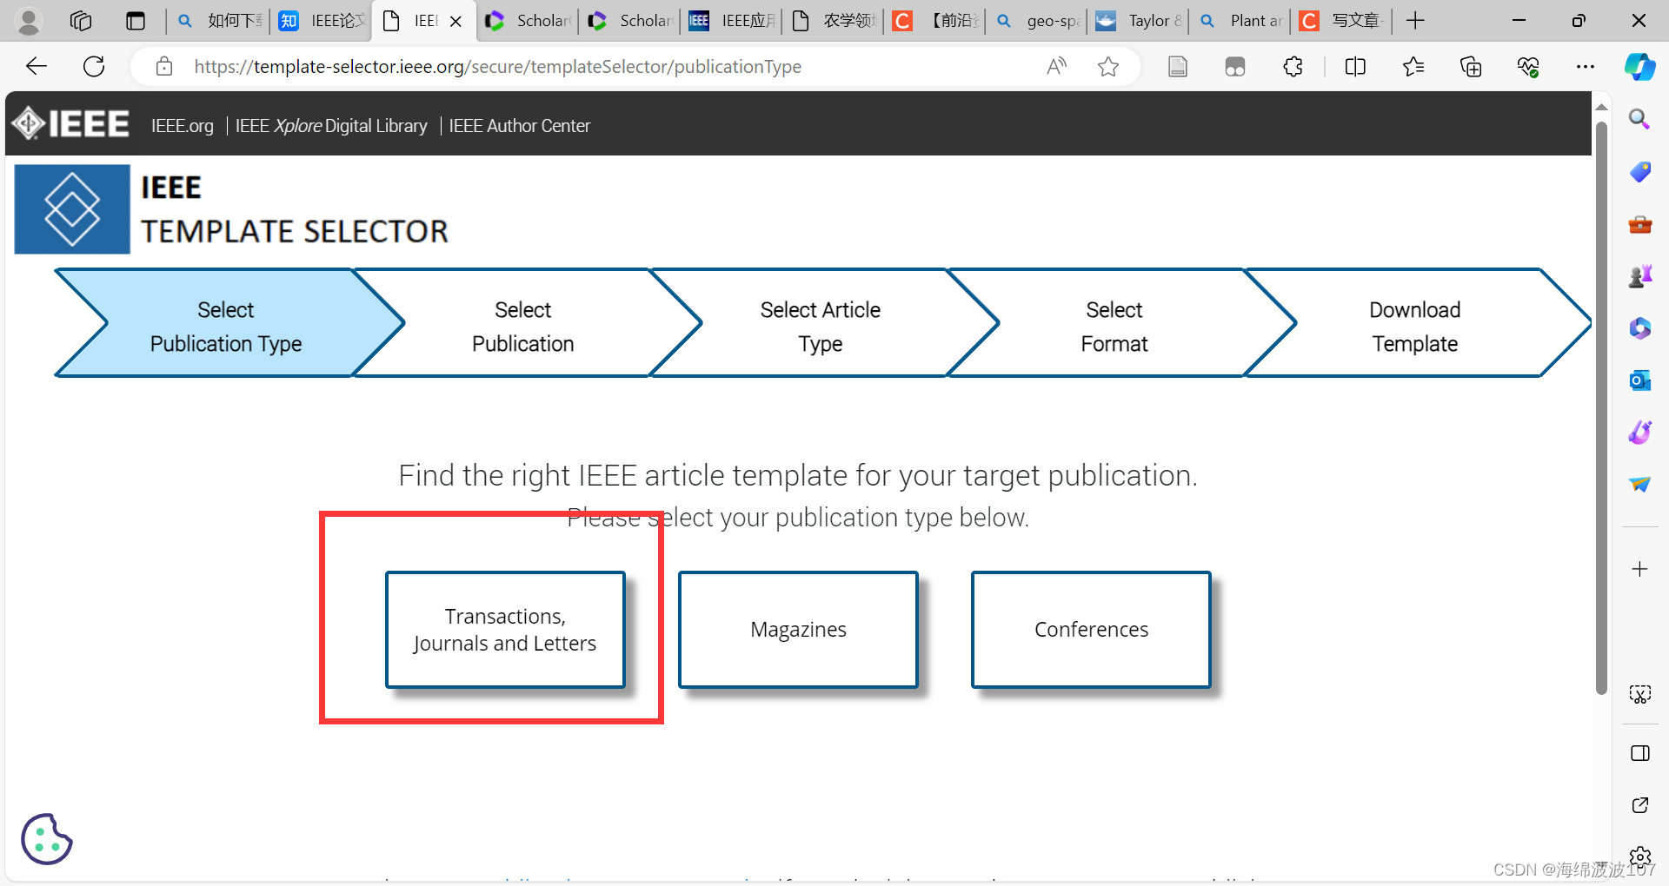Open link in new window sidebar icon

(1639, 805)
